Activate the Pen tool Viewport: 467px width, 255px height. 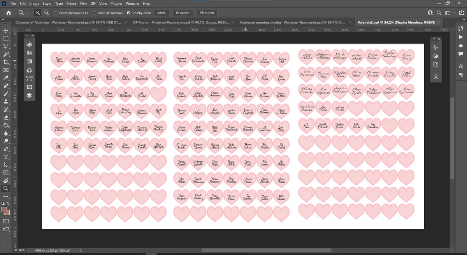6,149
